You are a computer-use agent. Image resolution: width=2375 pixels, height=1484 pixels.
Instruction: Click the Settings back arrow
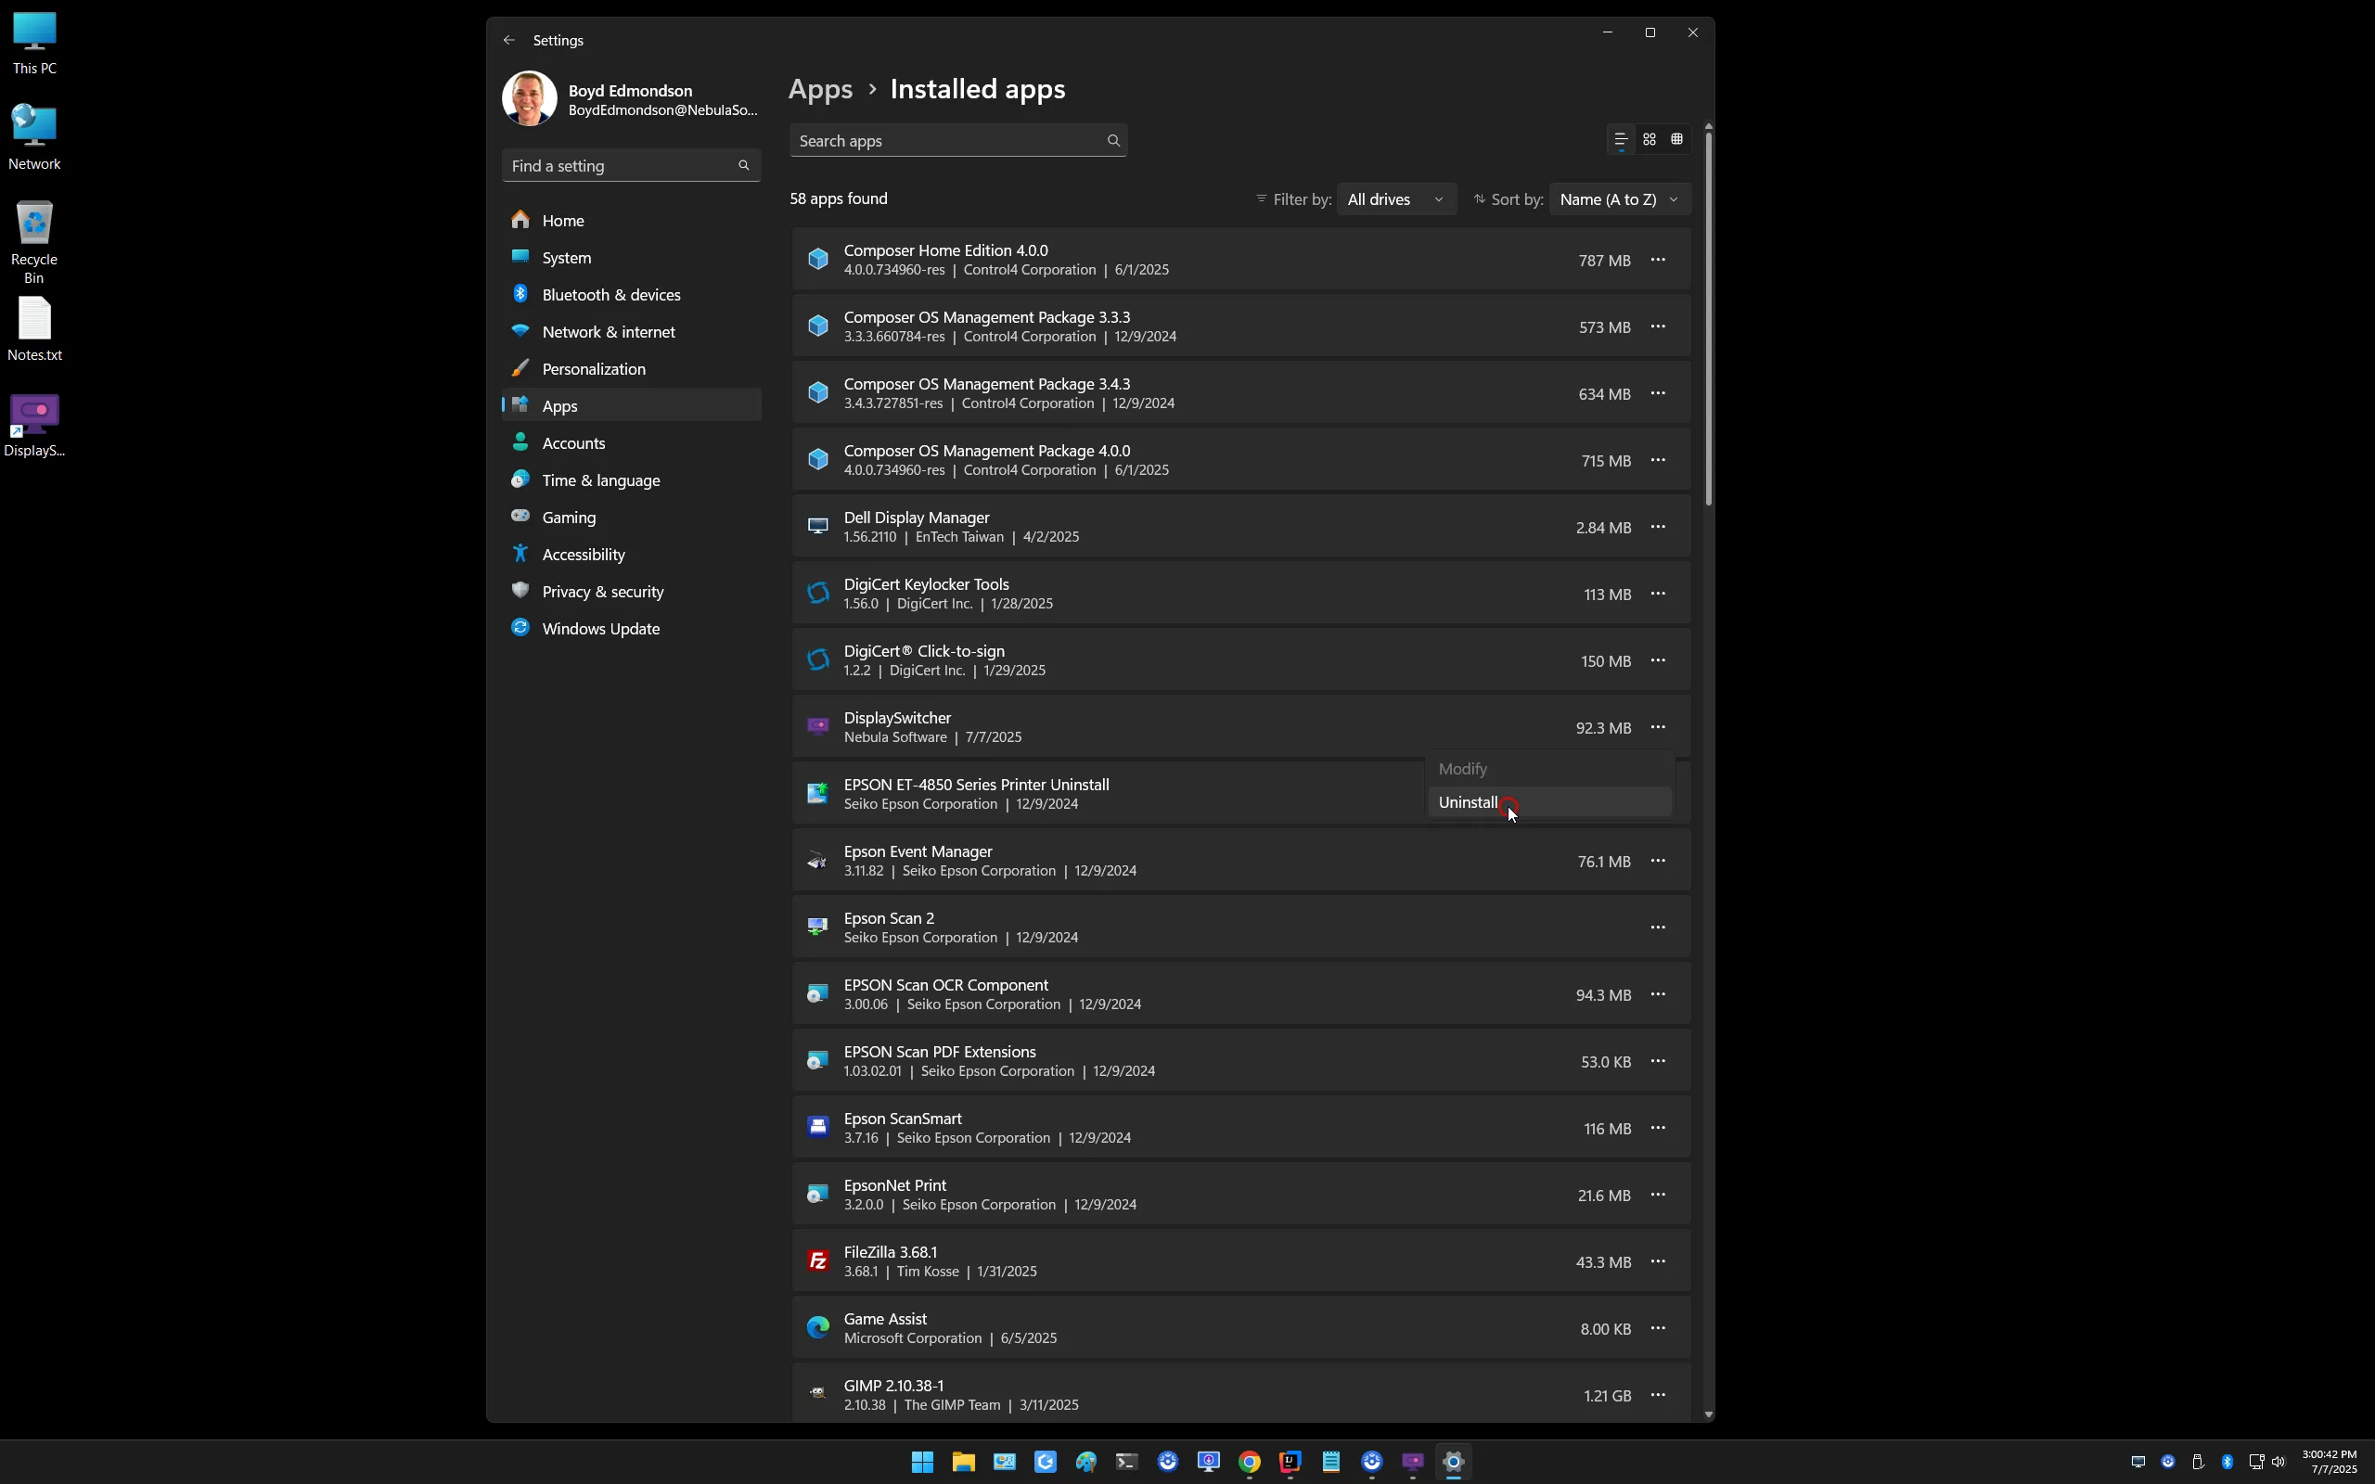click(508, 40)
